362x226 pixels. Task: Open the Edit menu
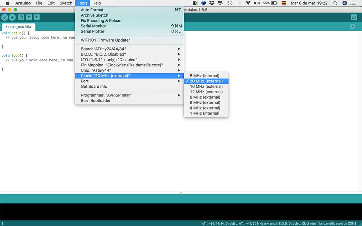(x=51, y=3)
